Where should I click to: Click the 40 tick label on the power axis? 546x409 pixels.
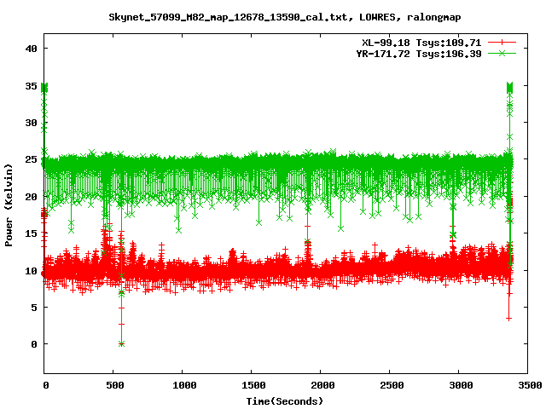click(31, 49)
